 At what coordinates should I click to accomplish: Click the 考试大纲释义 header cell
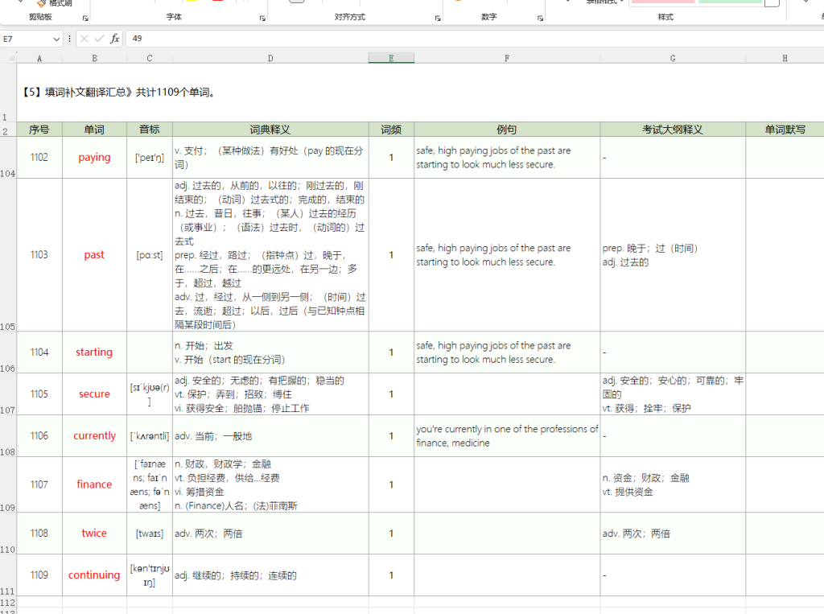click(x=673, y=130)
